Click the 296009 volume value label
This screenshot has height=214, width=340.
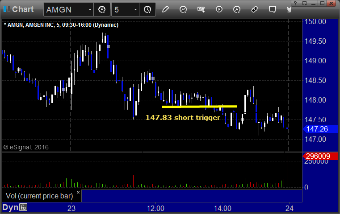[320, 156]
